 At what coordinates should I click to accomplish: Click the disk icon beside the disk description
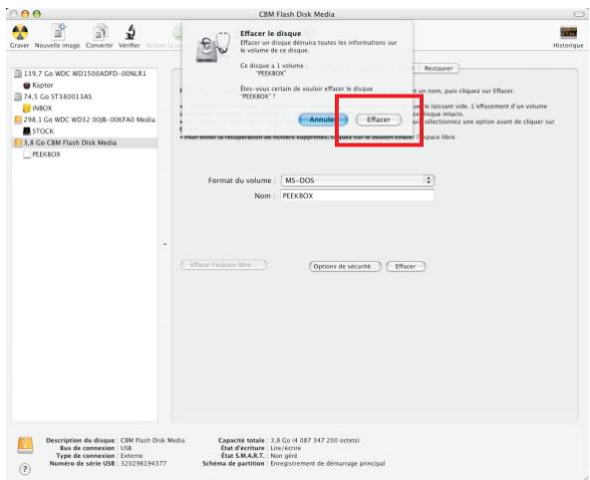coord(25,445)
